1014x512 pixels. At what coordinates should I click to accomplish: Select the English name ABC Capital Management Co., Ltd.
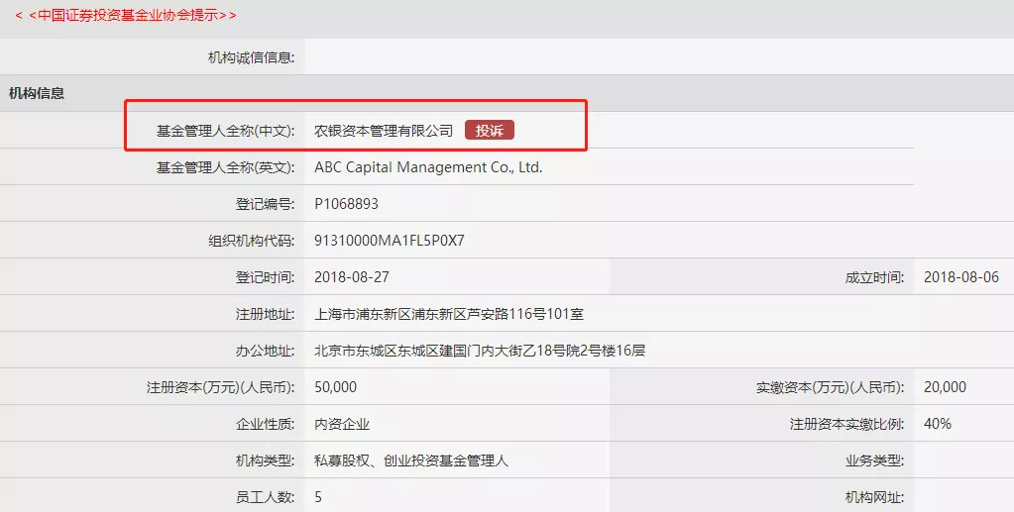(x=428, y=167)
